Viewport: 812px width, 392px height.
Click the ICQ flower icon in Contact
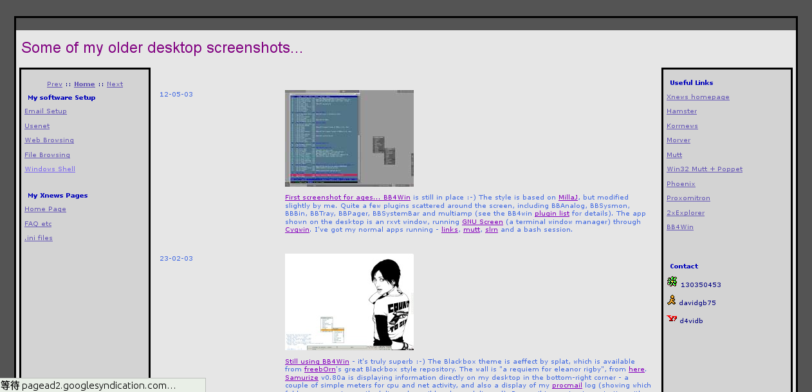672,282
